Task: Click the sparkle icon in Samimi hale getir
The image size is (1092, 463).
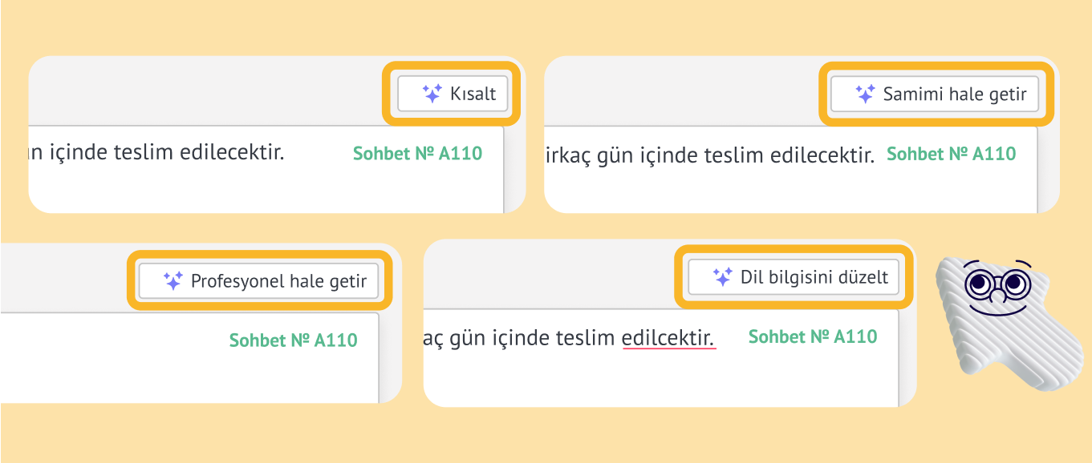Action: pos(864,94)
